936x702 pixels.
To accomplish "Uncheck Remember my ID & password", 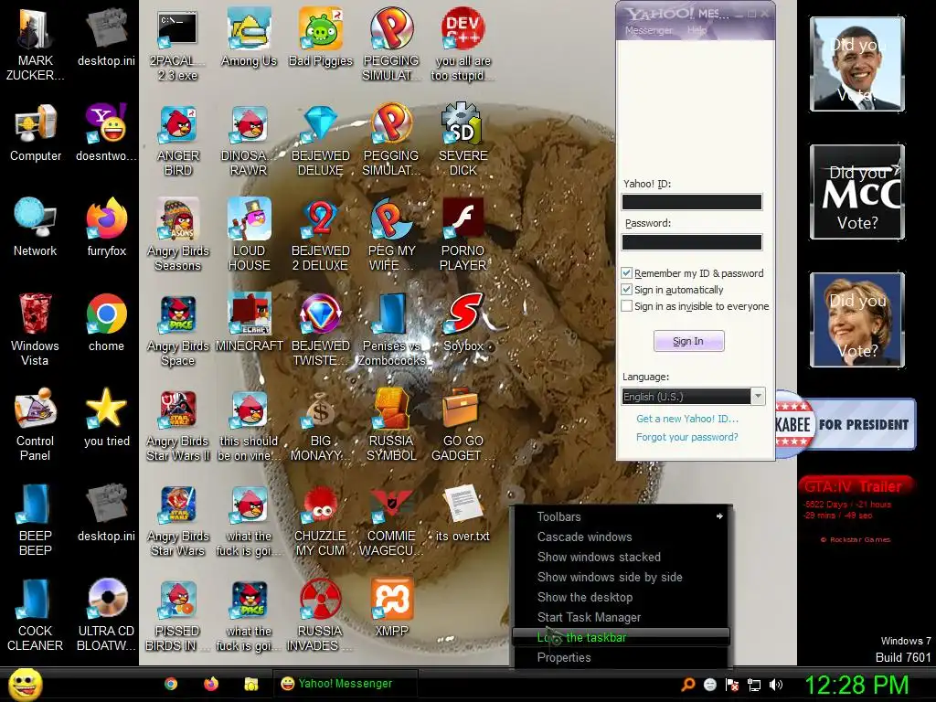I will (626, 272).
